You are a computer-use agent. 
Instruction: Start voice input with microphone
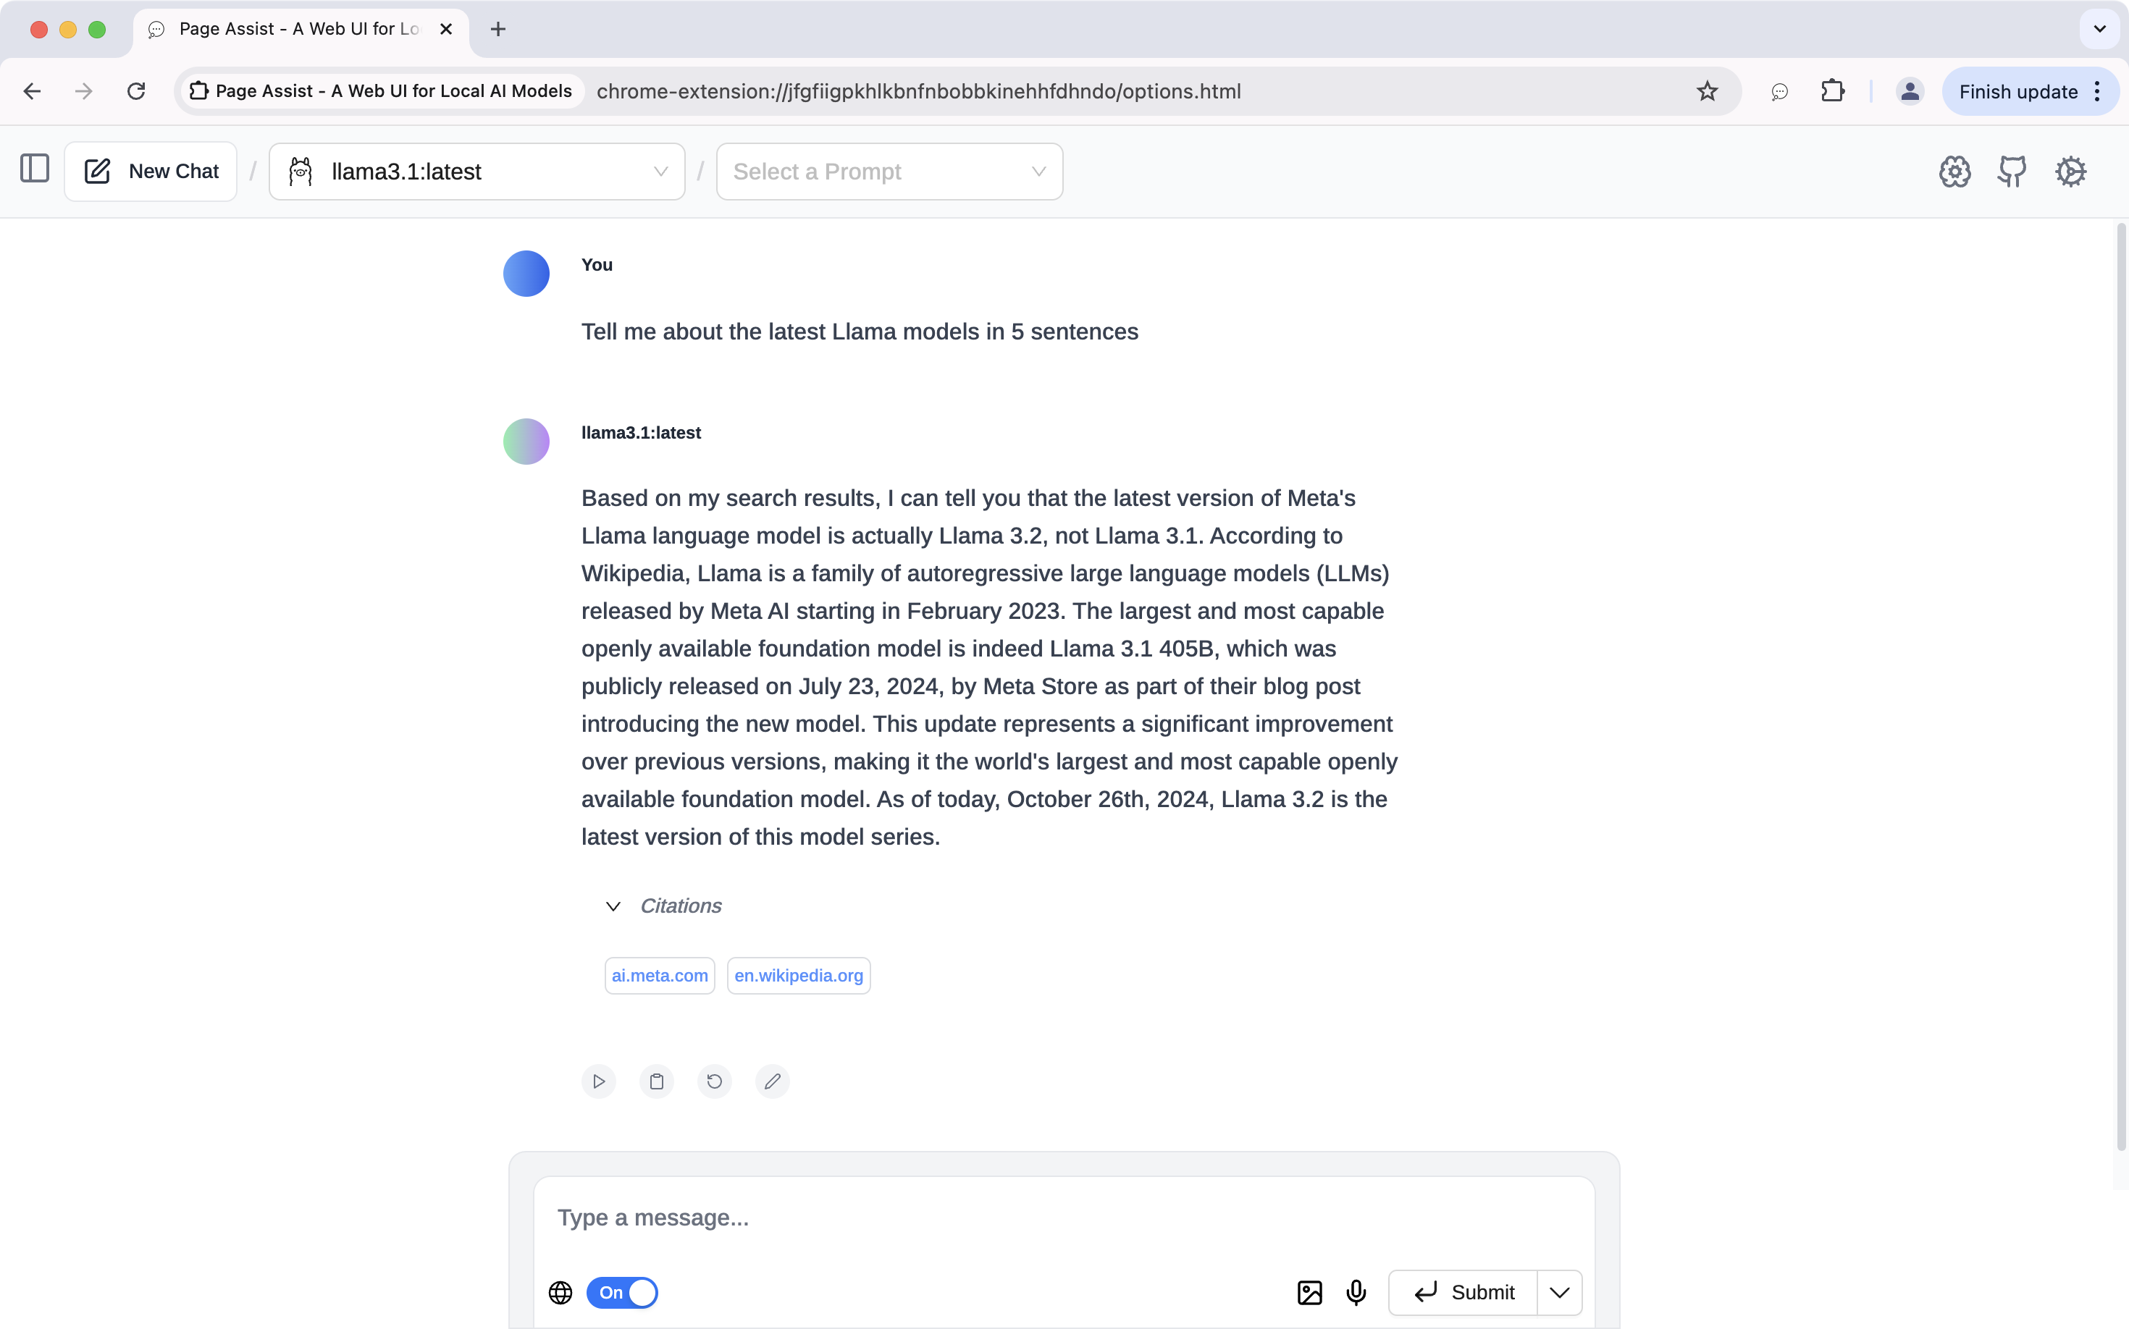1356,1292
